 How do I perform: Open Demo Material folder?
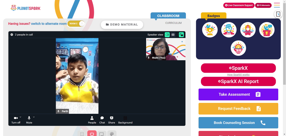coord(122,25)
